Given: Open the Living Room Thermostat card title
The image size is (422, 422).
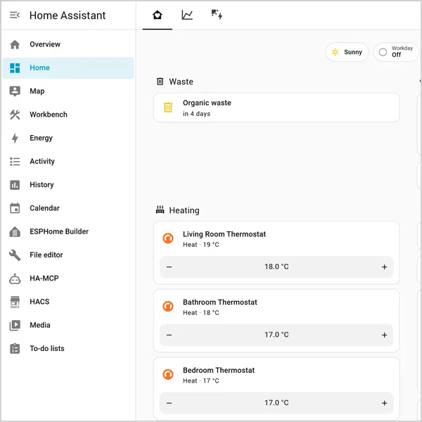Looking at the screenshot, I should point(224,234).
